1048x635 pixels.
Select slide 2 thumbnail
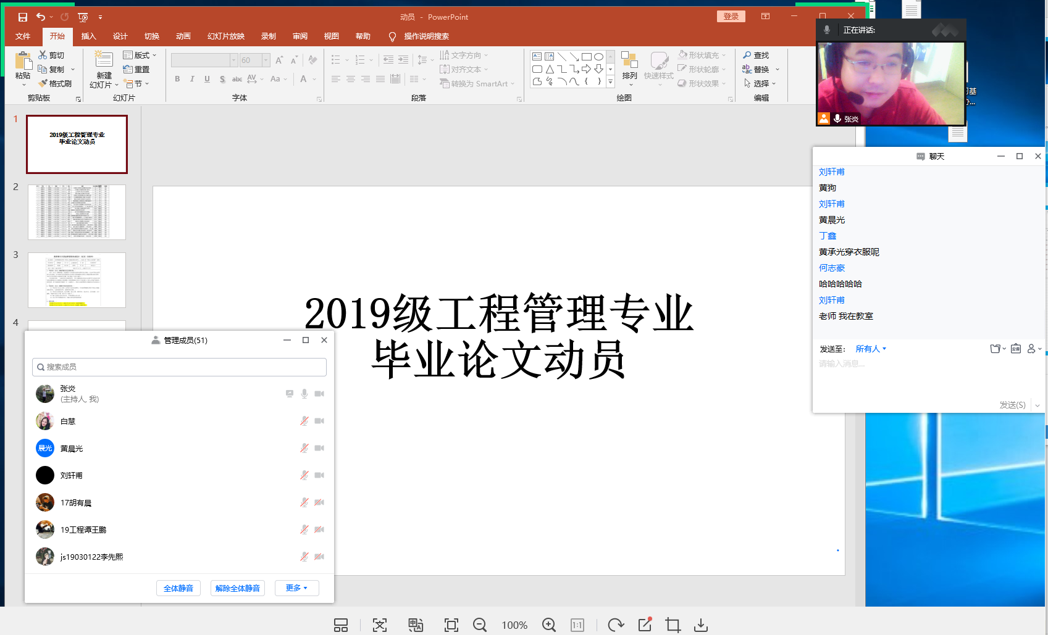tap(77, 212)
